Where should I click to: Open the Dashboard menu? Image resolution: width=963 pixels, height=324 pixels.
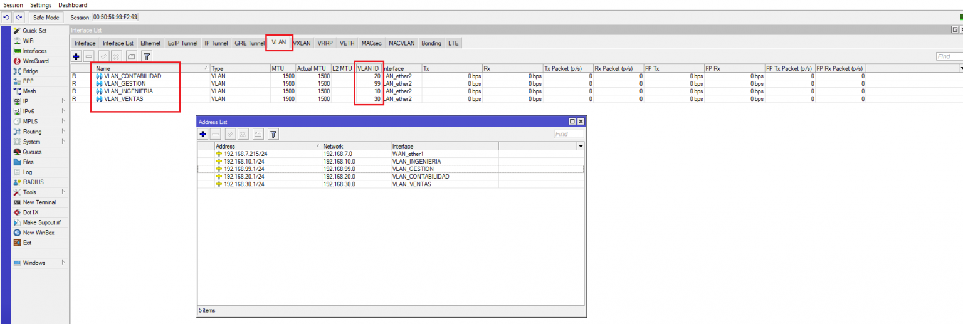tap(73, 5)
